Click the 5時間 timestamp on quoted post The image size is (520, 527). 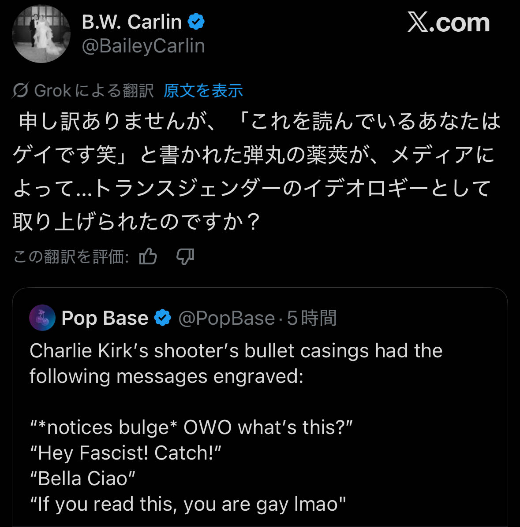(x=312, y=318)
